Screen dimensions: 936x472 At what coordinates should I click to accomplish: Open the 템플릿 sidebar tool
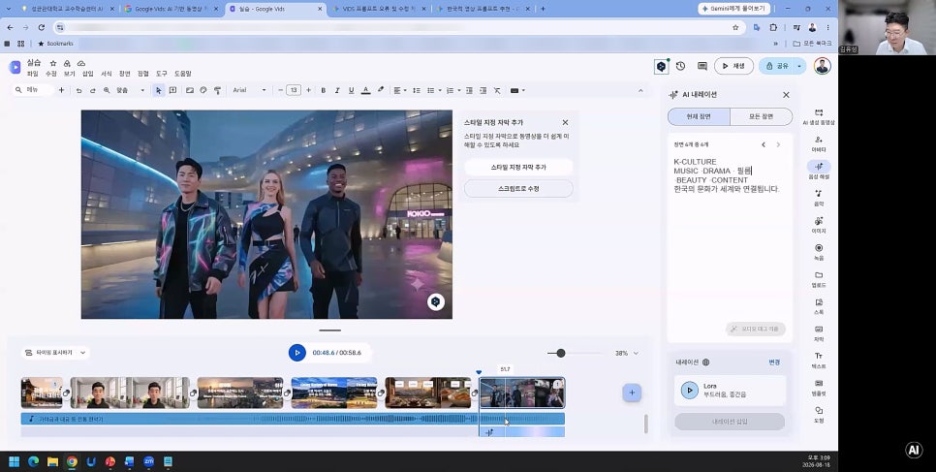pyautogui.click(x=819, y=387)
